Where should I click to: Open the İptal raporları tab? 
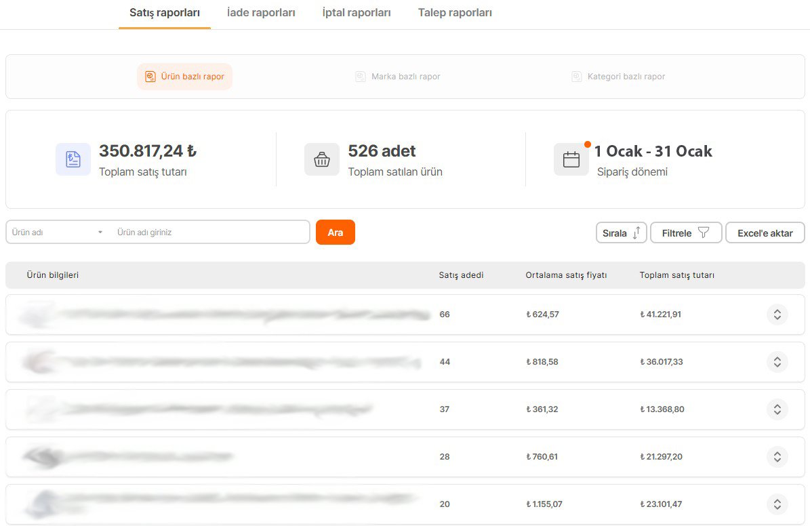point(357,13)
